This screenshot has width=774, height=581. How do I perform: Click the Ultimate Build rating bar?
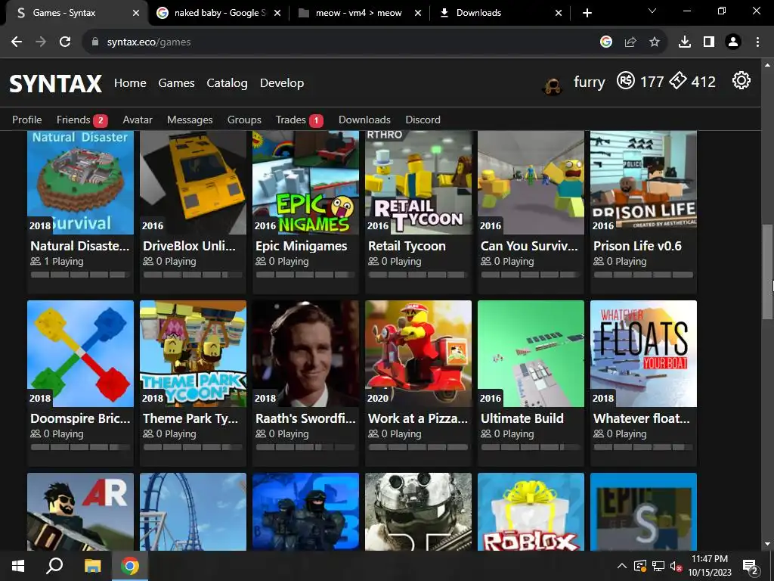point(531,447)
